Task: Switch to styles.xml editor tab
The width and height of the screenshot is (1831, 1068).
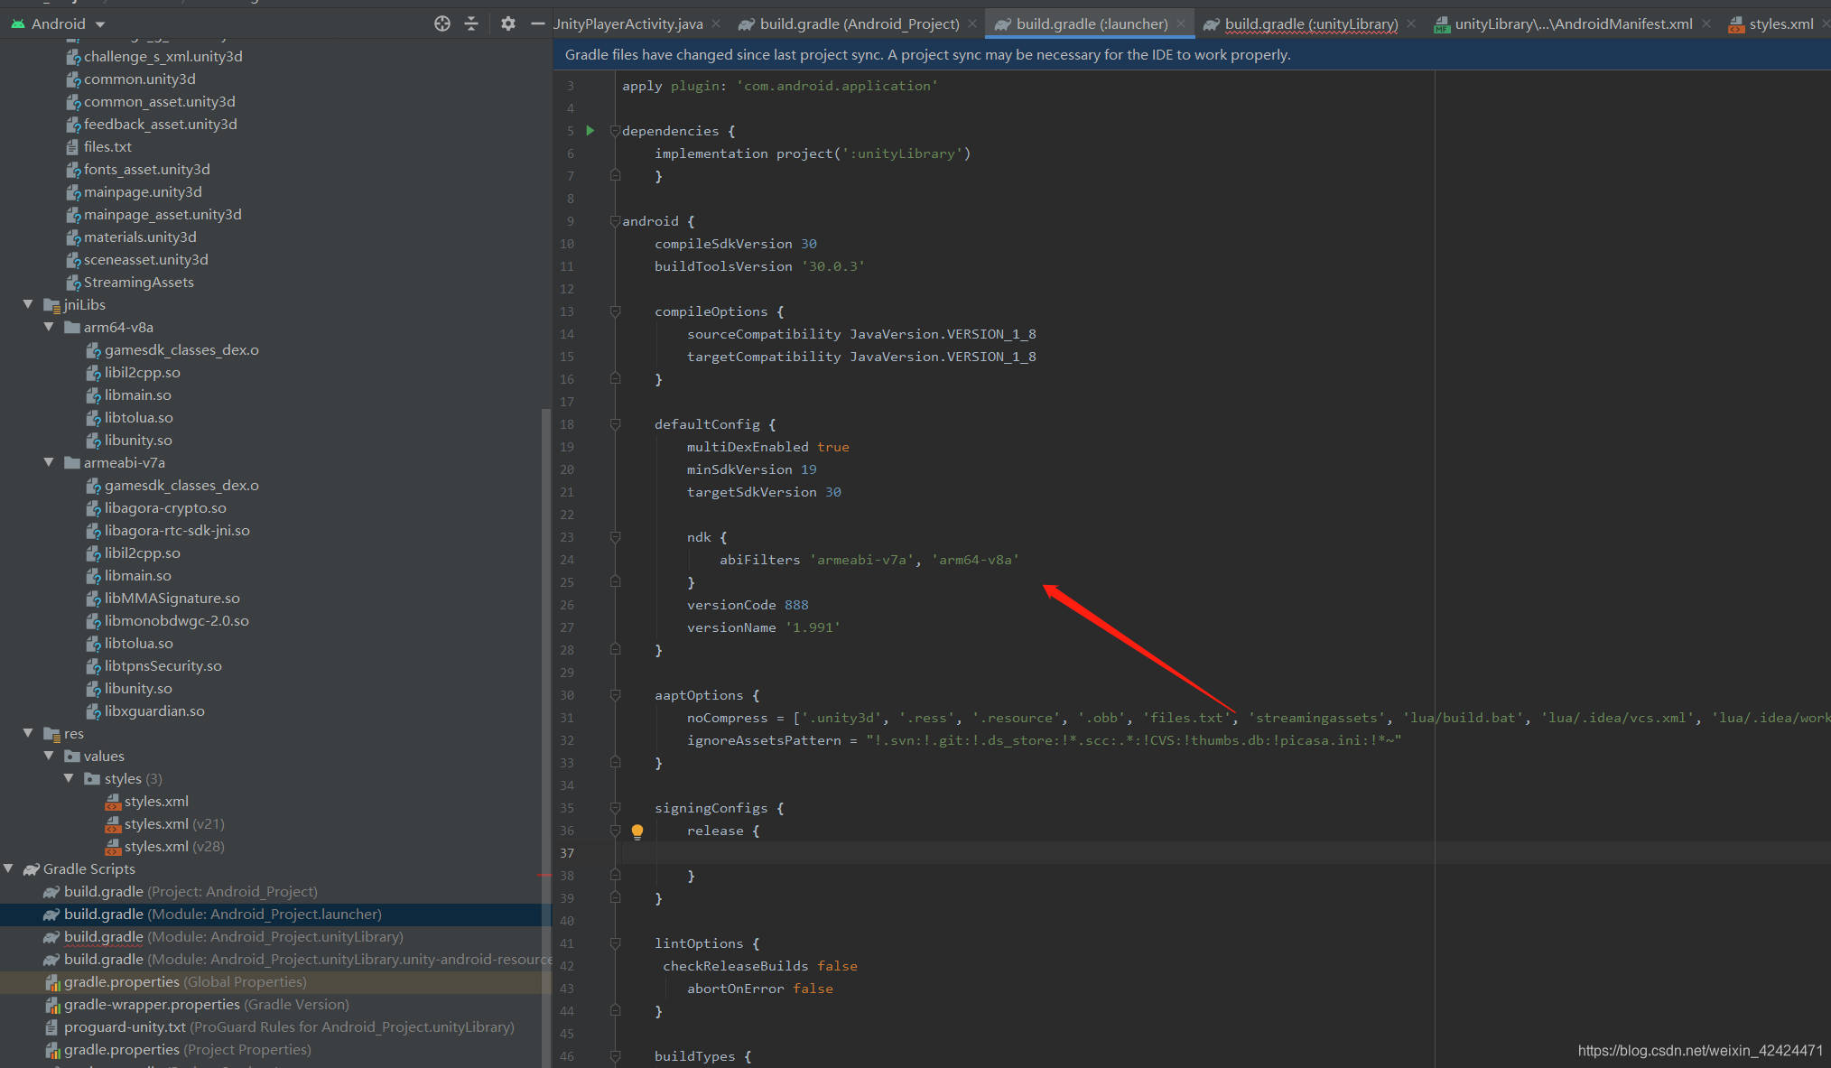Action: click(1780, 24)
